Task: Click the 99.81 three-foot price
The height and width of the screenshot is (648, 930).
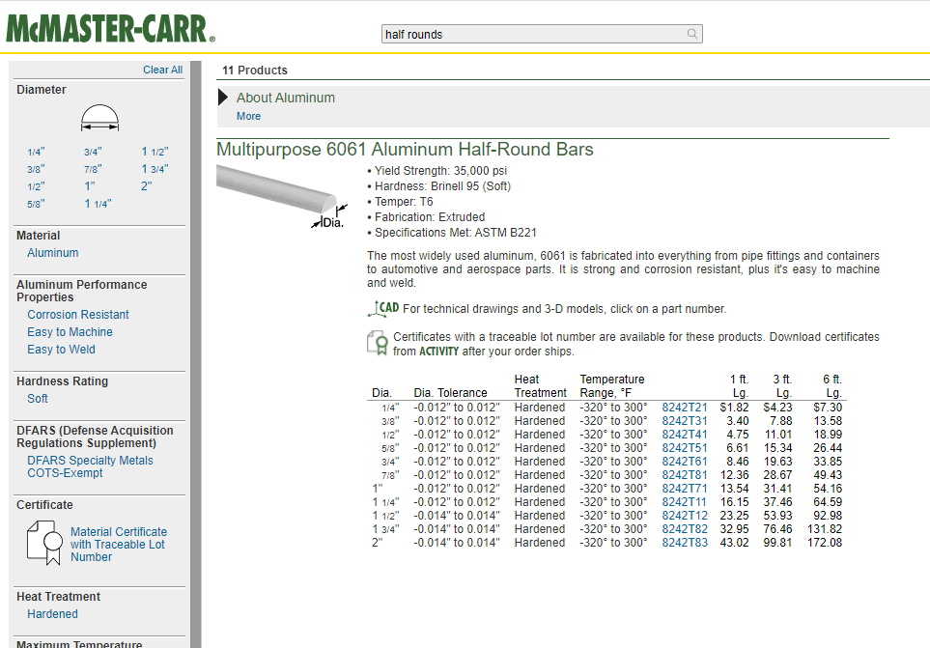Action: (777, 543)
